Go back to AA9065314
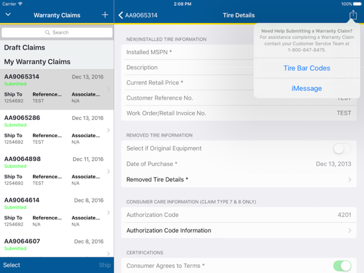 138,15
